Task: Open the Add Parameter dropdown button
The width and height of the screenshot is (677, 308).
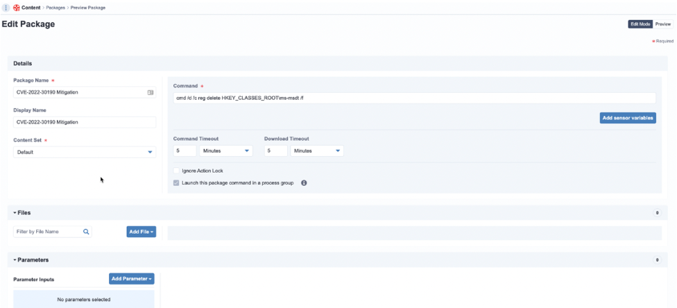Action: click(132, 279)
